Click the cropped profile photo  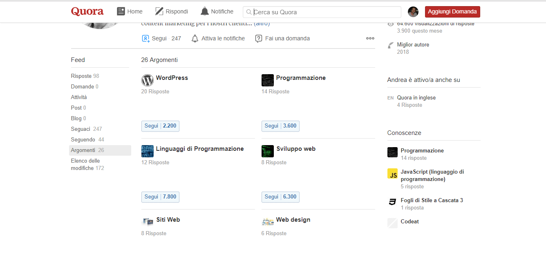101,26
